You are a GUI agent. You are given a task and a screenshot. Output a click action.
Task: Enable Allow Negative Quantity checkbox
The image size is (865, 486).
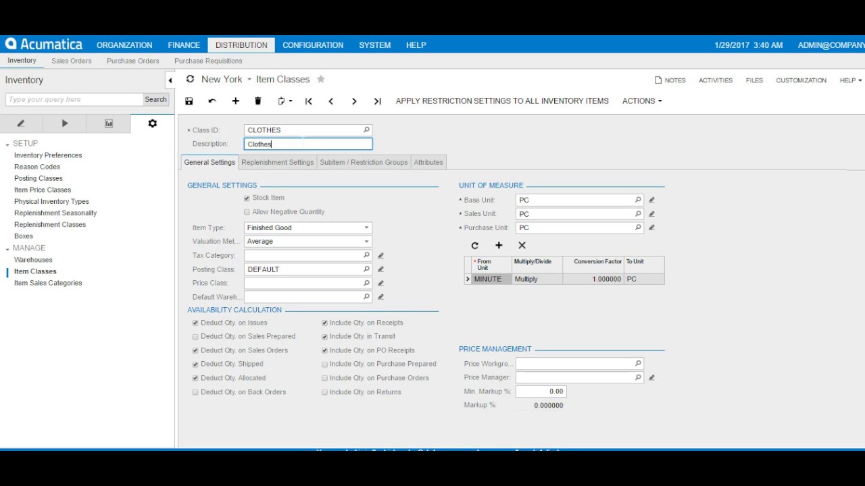[x=247, y=212]
